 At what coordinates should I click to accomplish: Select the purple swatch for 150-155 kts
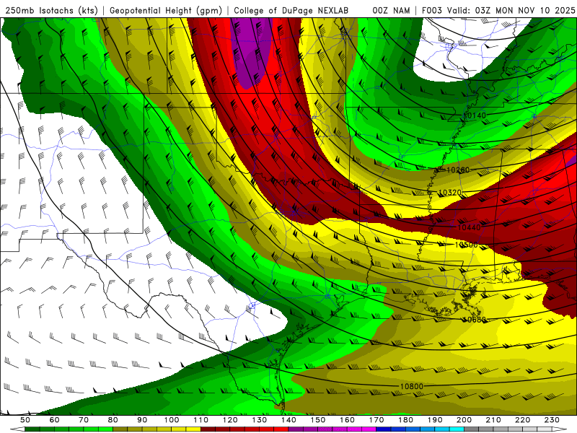[325, 429]
